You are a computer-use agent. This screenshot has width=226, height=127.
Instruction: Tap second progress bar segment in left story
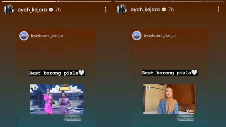84,1
